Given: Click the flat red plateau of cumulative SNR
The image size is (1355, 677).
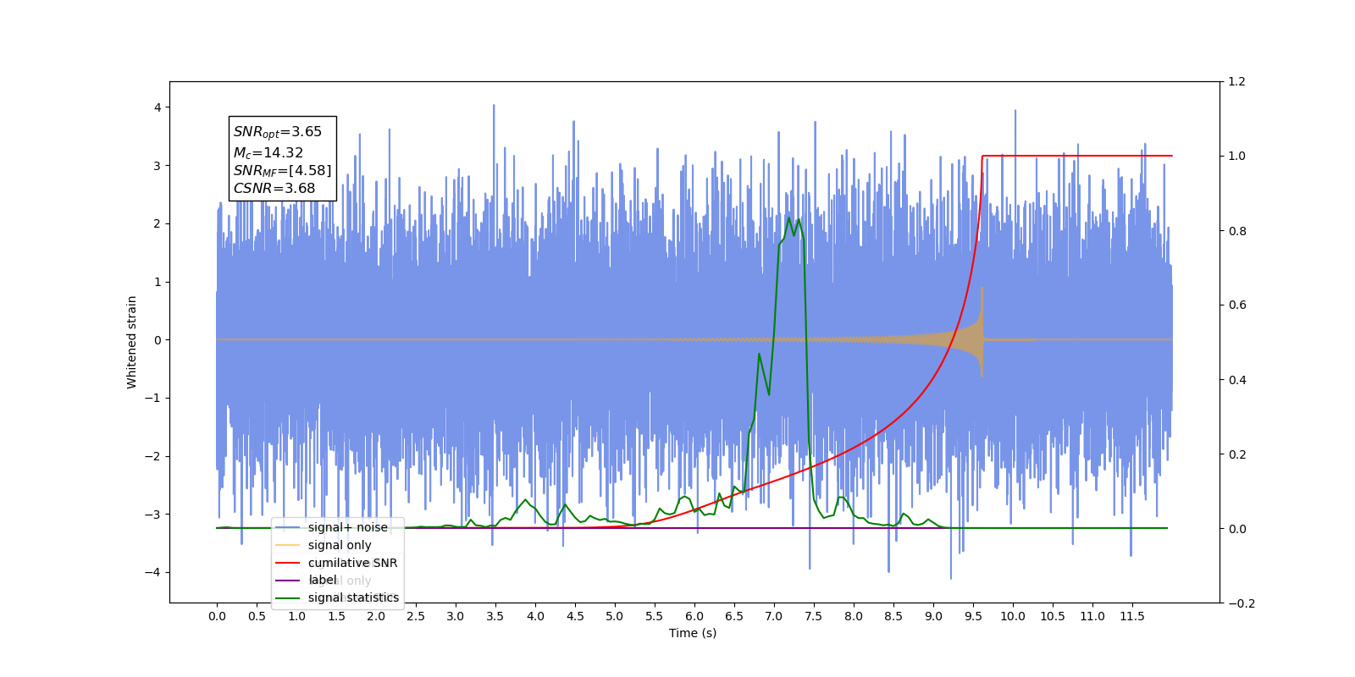Looking at the screenshot, I should click(1077, 156).
